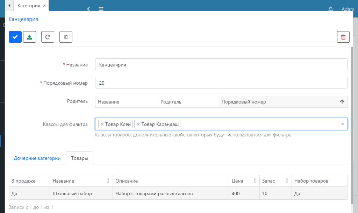Screen dimensions: 358x213
Task: Clear all filter classes with the x
Action: coord(343,124)
